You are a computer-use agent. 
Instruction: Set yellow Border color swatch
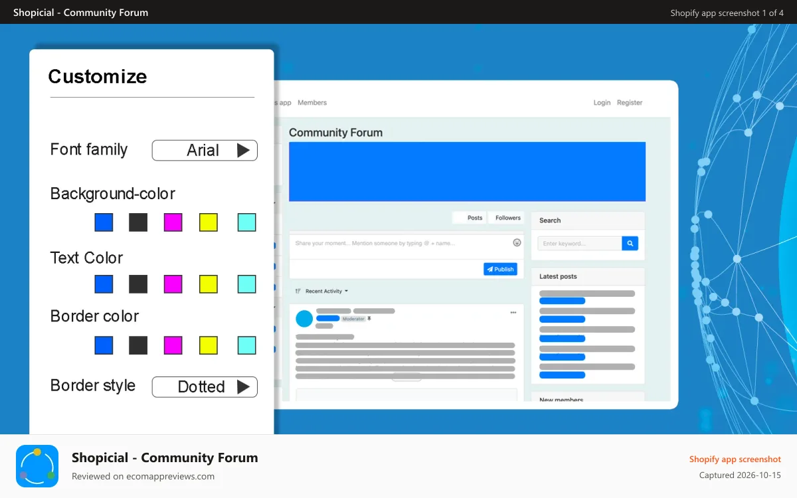209,345
